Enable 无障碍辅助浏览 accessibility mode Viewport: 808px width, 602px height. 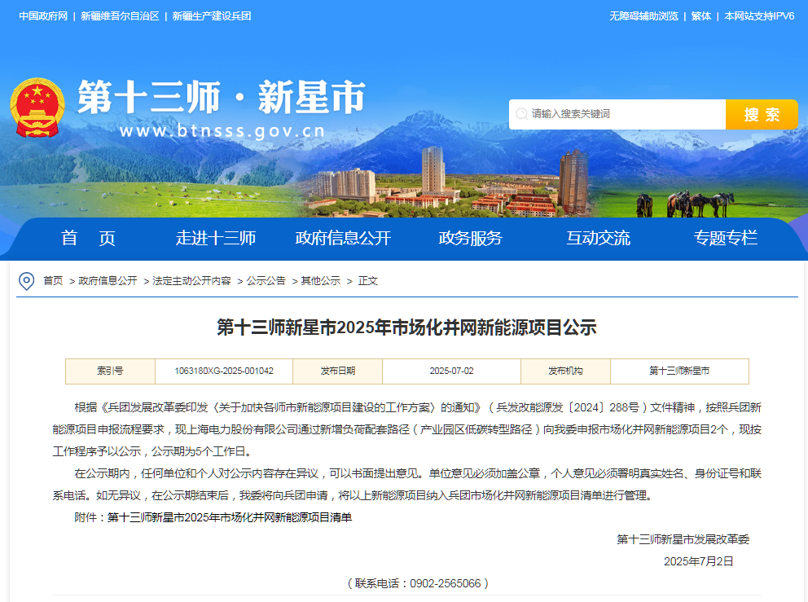(643, 16)
